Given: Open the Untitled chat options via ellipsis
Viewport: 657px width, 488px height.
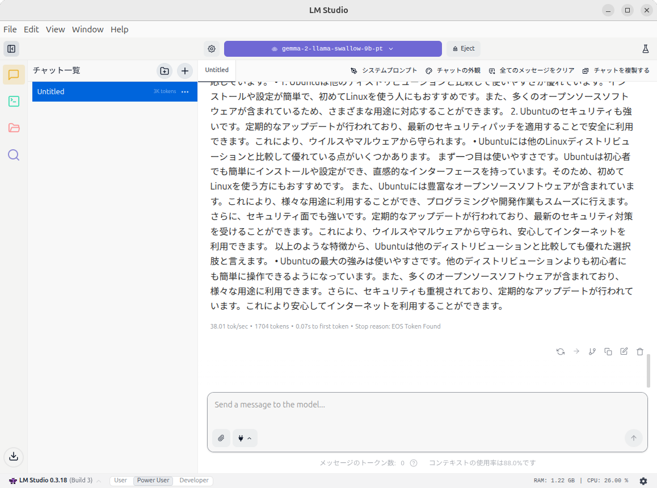Looking at the screenshot, I should 185,91.
